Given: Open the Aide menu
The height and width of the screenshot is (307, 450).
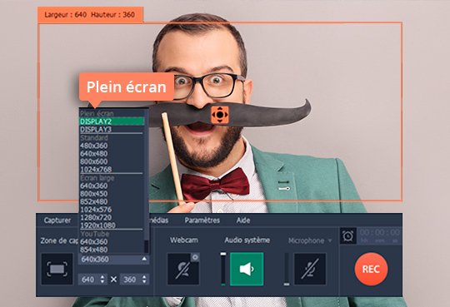Looking at the screenshot, I should point(243,220).
